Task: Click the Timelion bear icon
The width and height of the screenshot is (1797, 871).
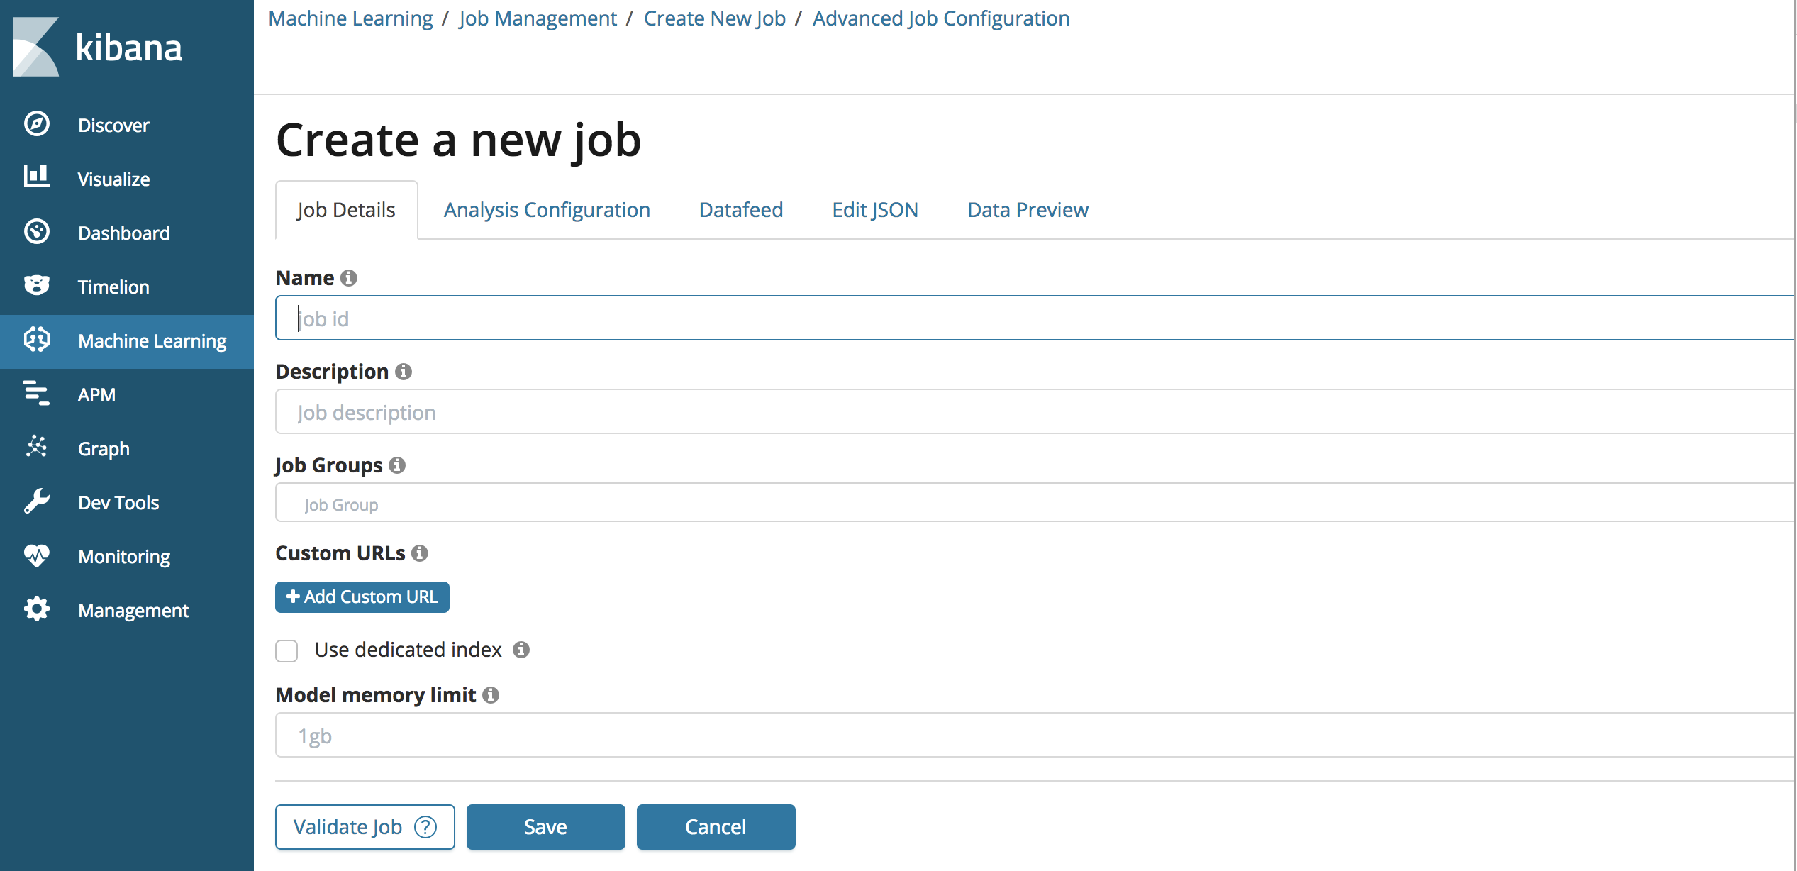Action: tap(36, 286)
